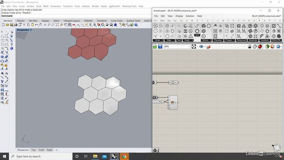Viewport: 284px width, 160px height.
Task: Add a viewport tab with plus button
Action: pyautogui.click(x=56, y=150)
